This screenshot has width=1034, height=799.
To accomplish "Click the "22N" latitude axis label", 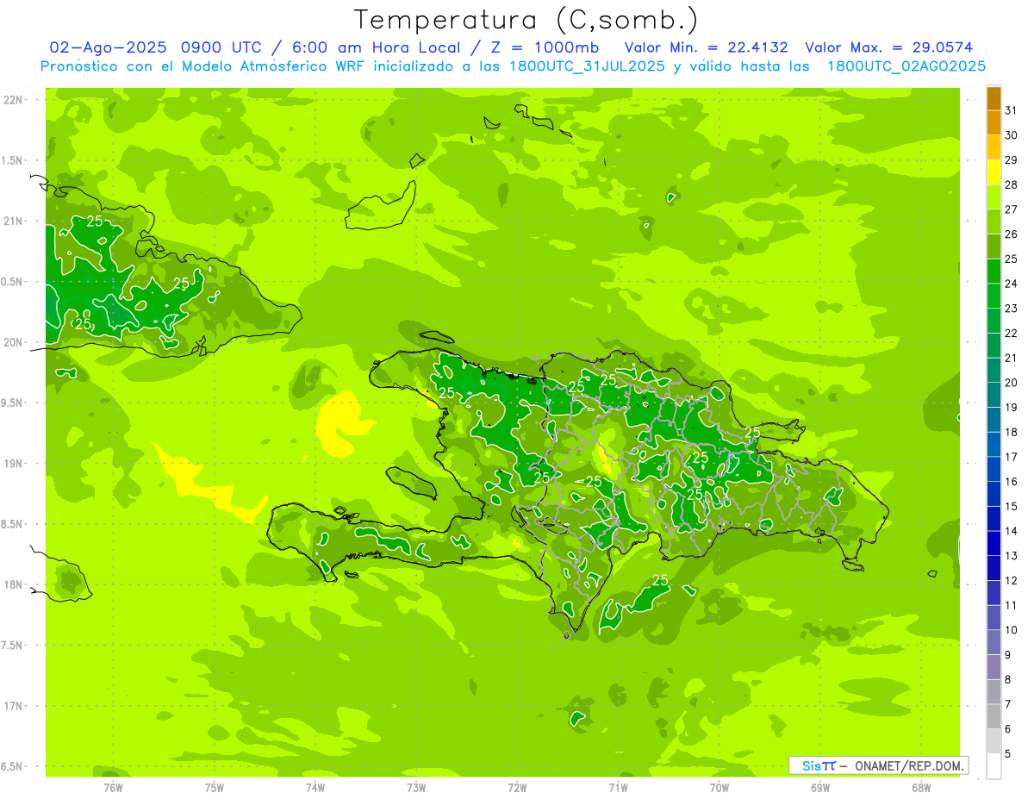I will 12,100.
